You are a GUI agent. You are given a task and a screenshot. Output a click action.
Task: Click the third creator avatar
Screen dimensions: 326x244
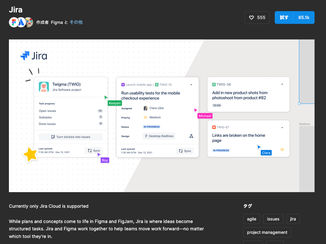click(x=29, y=22)
